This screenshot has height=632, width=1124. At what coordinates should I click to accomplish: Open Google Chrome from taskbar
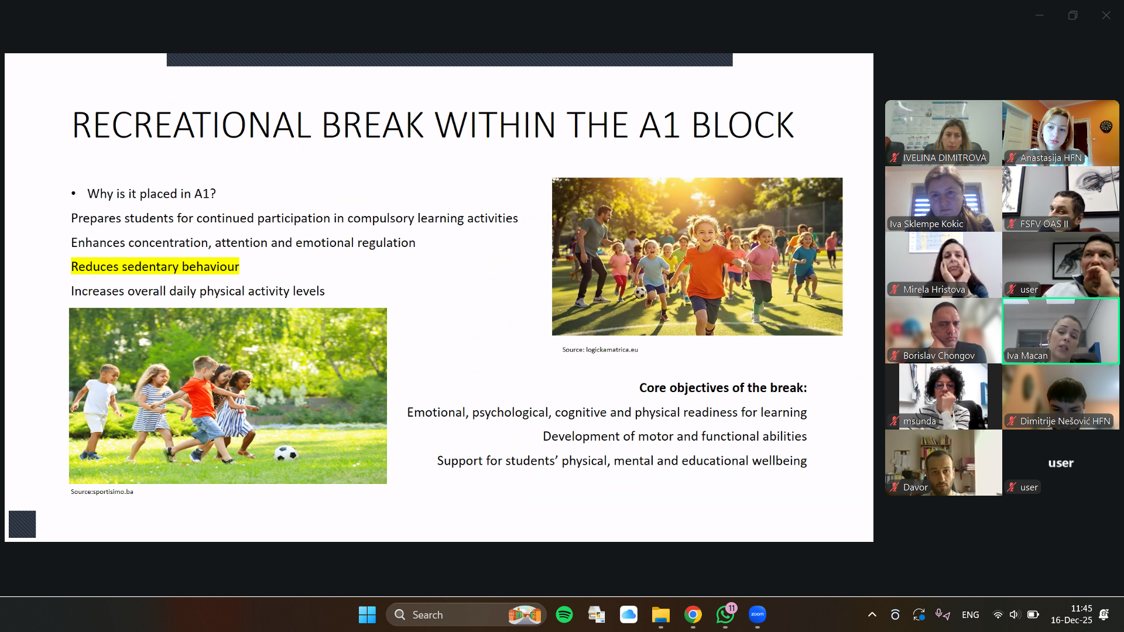(693, 614)
